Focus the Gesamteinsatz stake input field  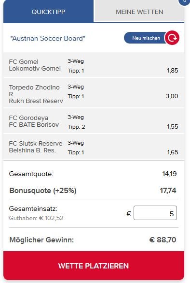[x=155, y=213]
